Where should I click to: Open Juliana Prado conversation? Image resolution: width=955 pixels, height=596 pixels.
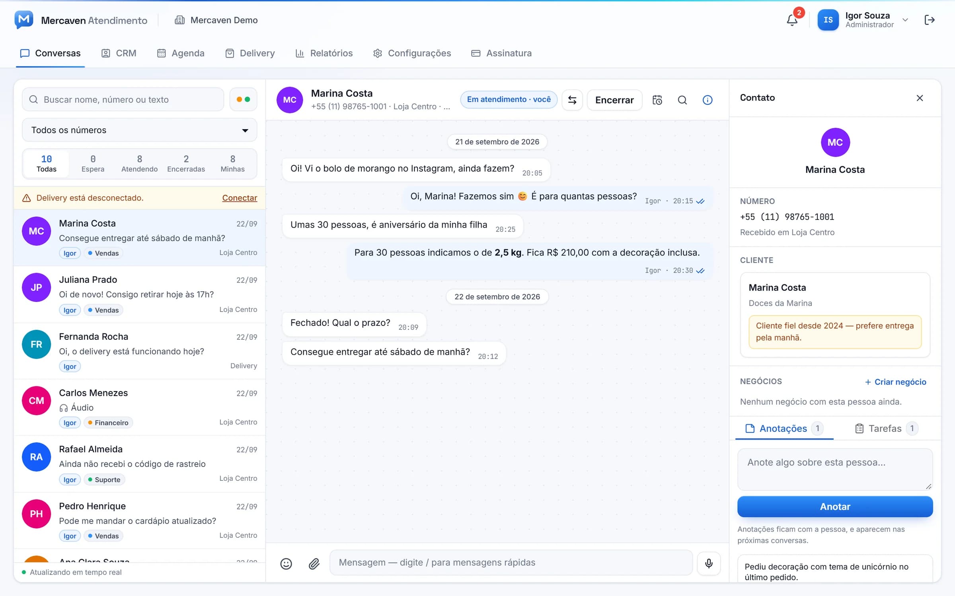139,294
